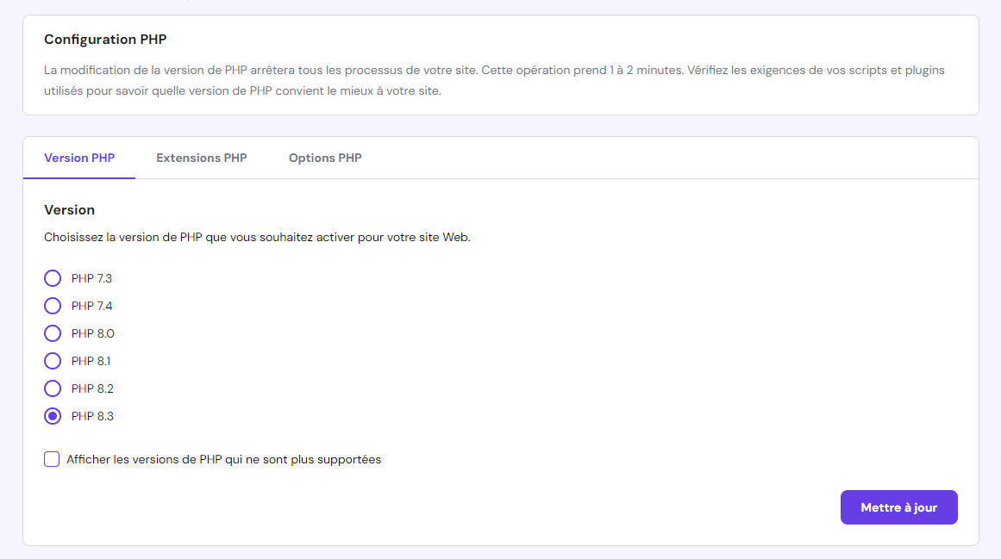Select the PHP 8.0 radio button

52,333
